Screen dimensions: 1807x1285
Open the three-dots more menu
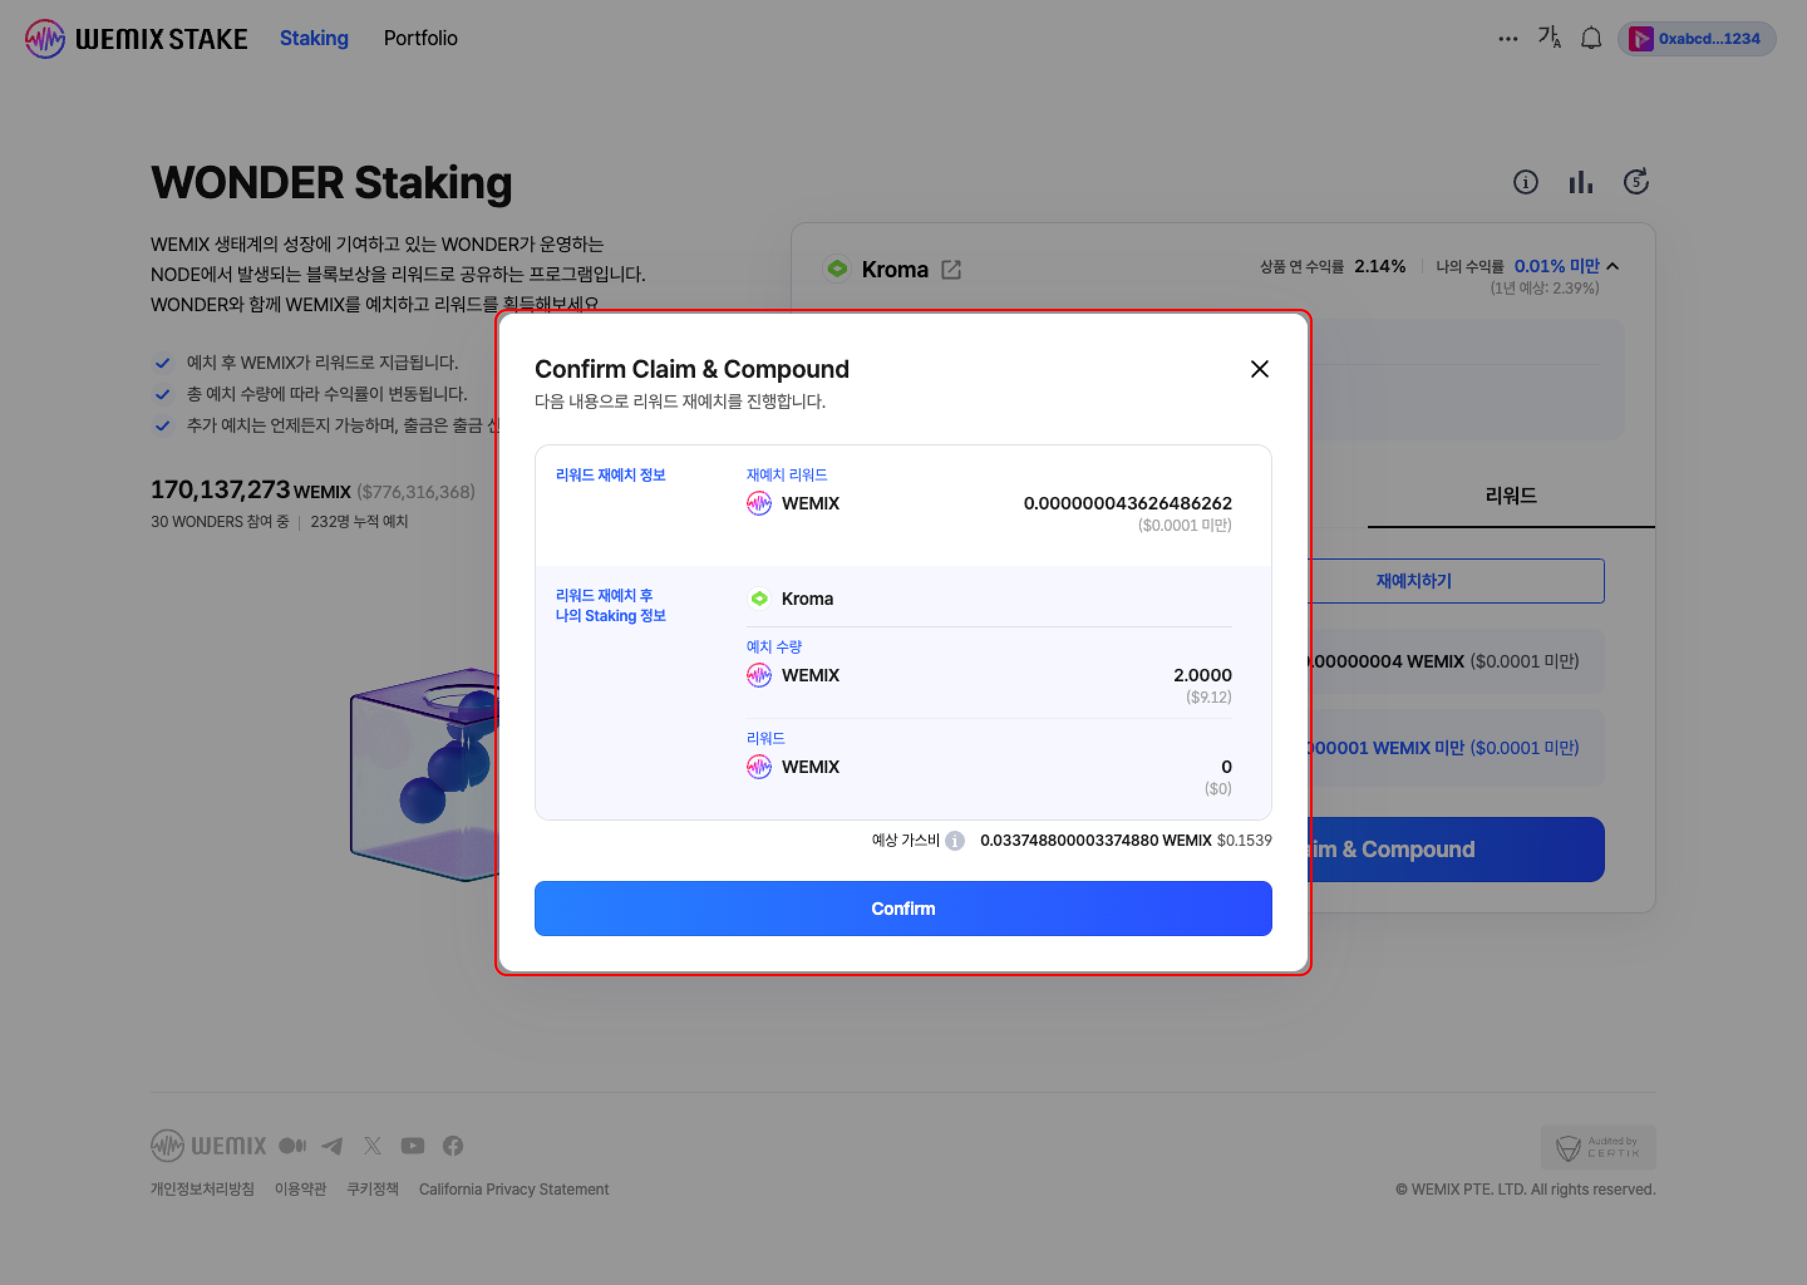point(1507,39)
